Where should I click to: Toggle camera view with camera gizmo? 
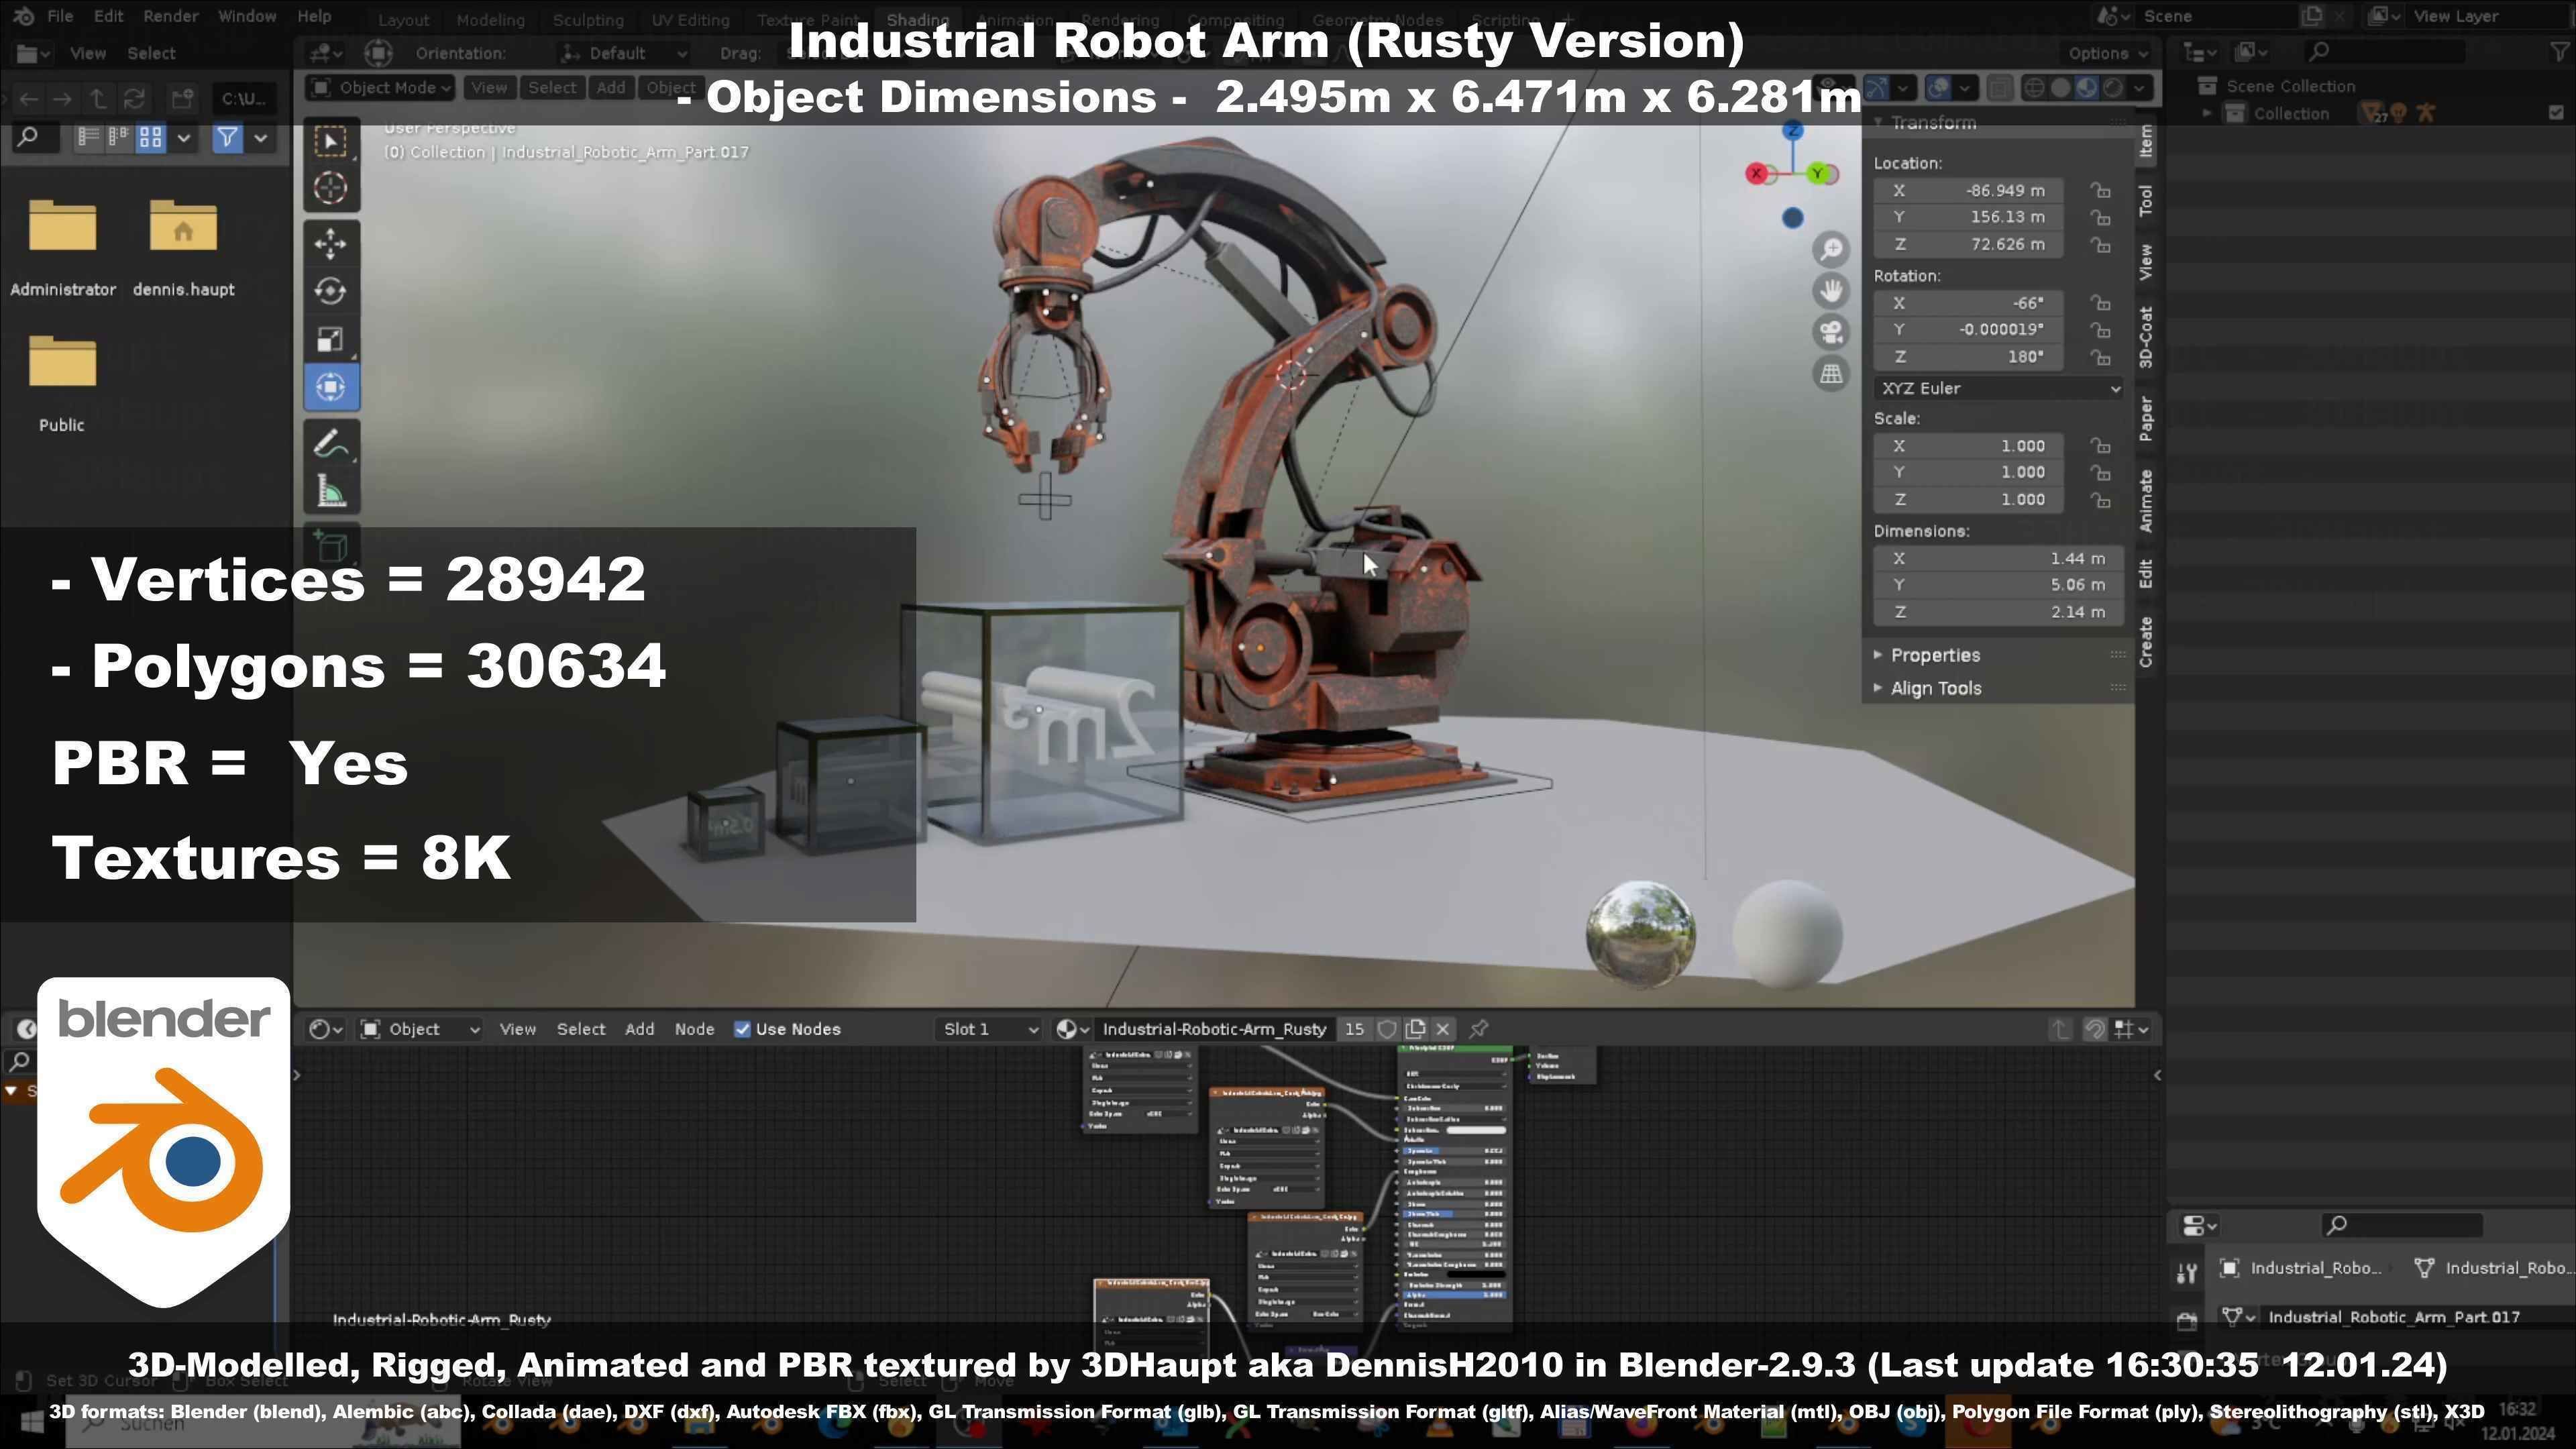pyautogui.click(x=1831, y=332)
